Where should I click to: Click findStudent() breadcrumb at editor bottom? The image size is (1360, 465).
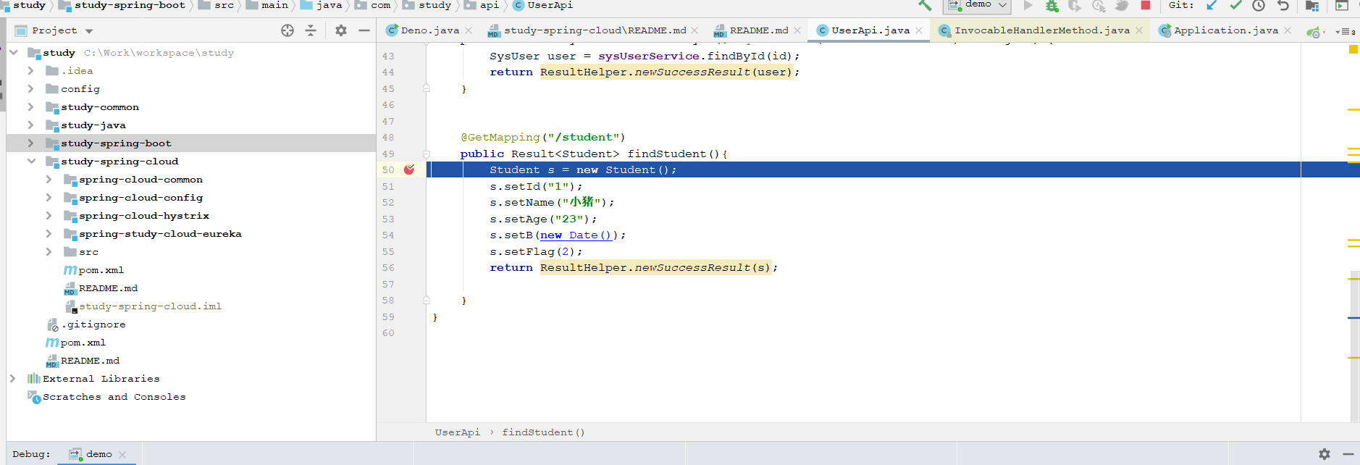(543, 432)
